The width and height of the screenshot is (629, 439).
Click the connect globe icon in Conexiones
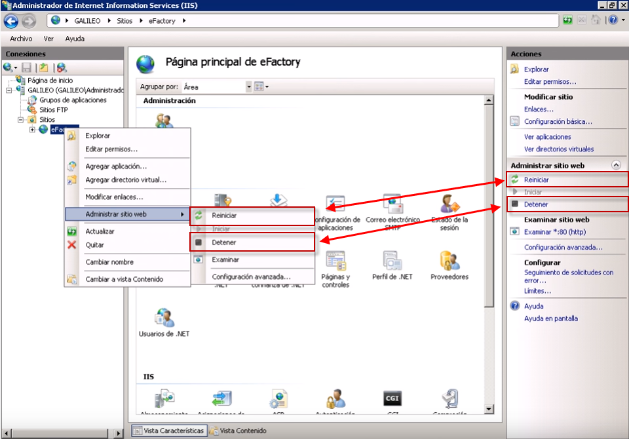(x=7, y=67)
